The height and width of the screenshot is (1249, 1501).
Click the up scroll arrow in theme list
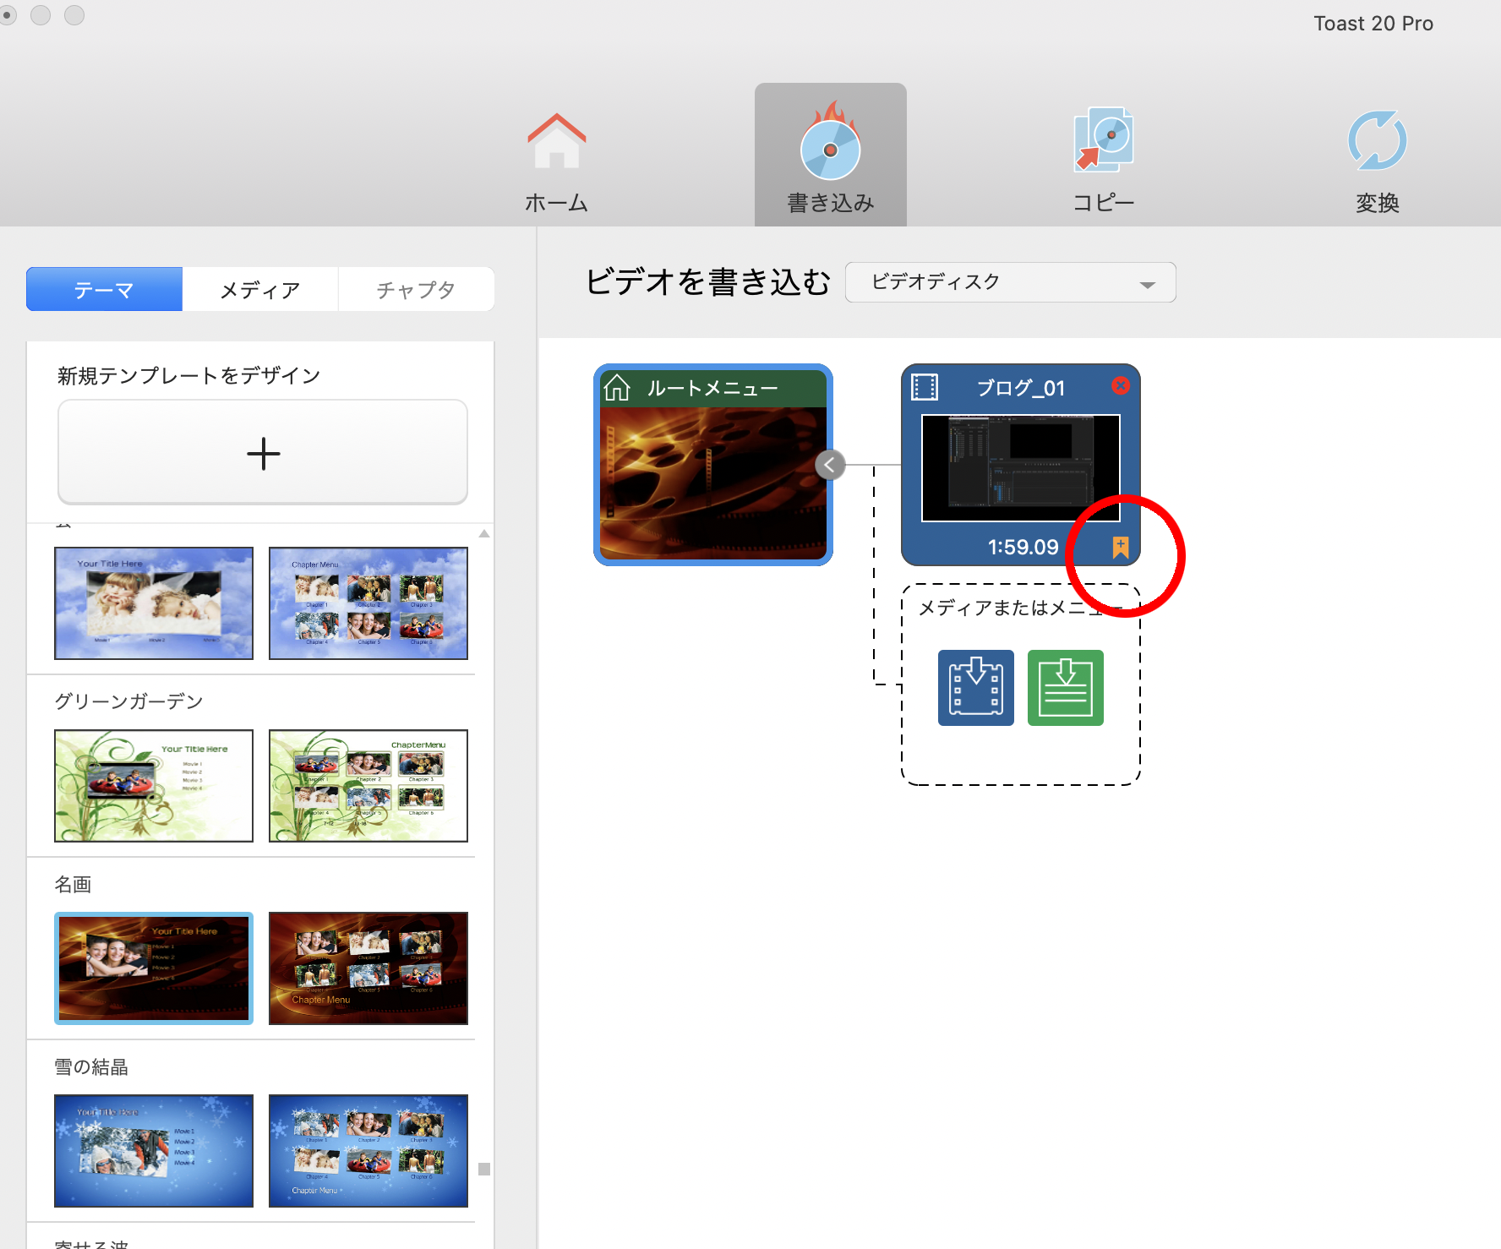click(483, 532)
